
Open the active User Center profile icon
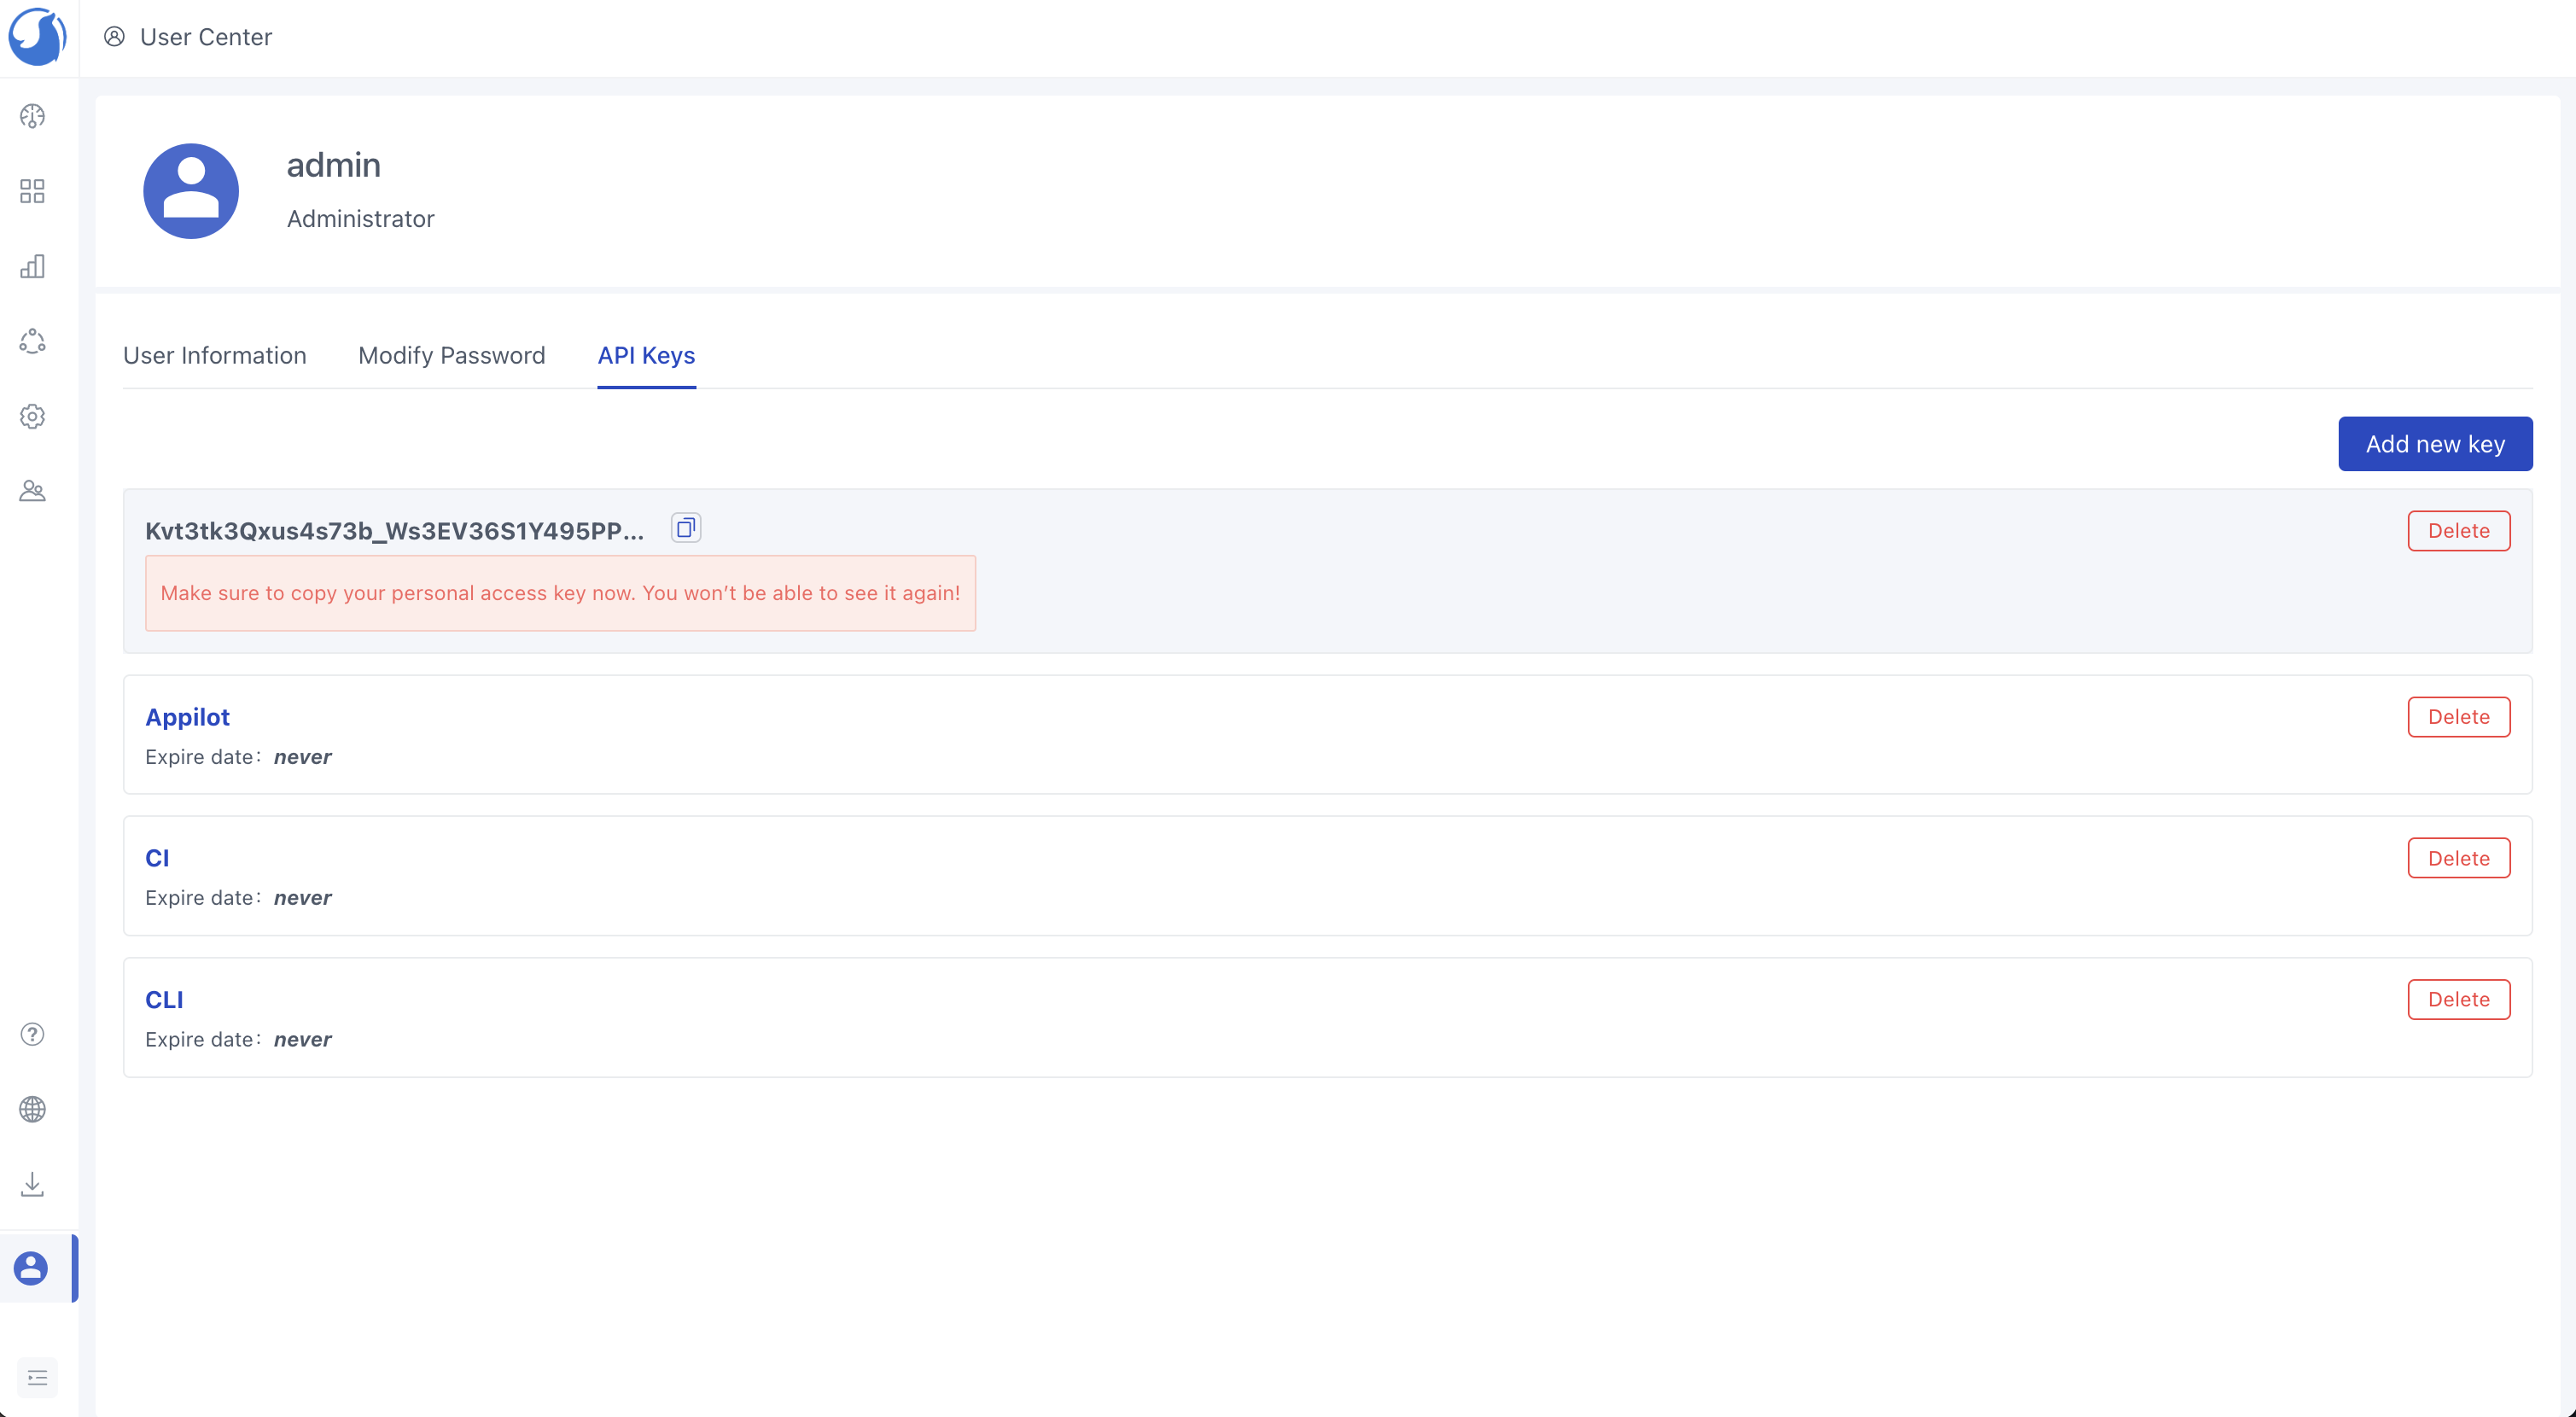(x=30, y=1267)
